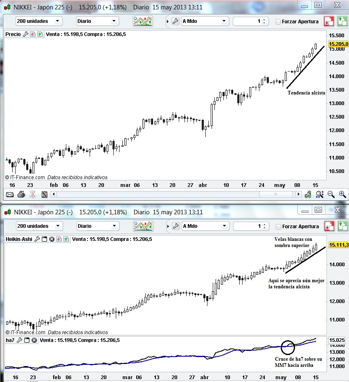This screenshot has height=382, width=349.
Task: Expand order panel arrow in top window
Action: 168,21
